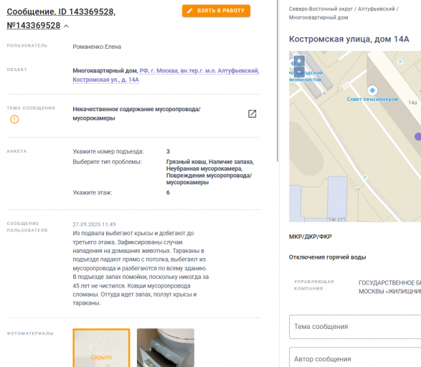Open message theme in new window icon
This screenshot has width=421, height=367.
click(252, 114)
